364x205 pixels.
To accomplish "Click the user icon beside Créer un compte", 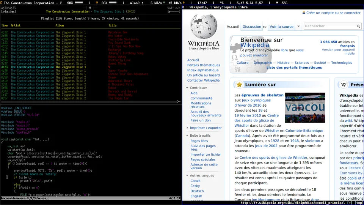I will coord(304,13).
